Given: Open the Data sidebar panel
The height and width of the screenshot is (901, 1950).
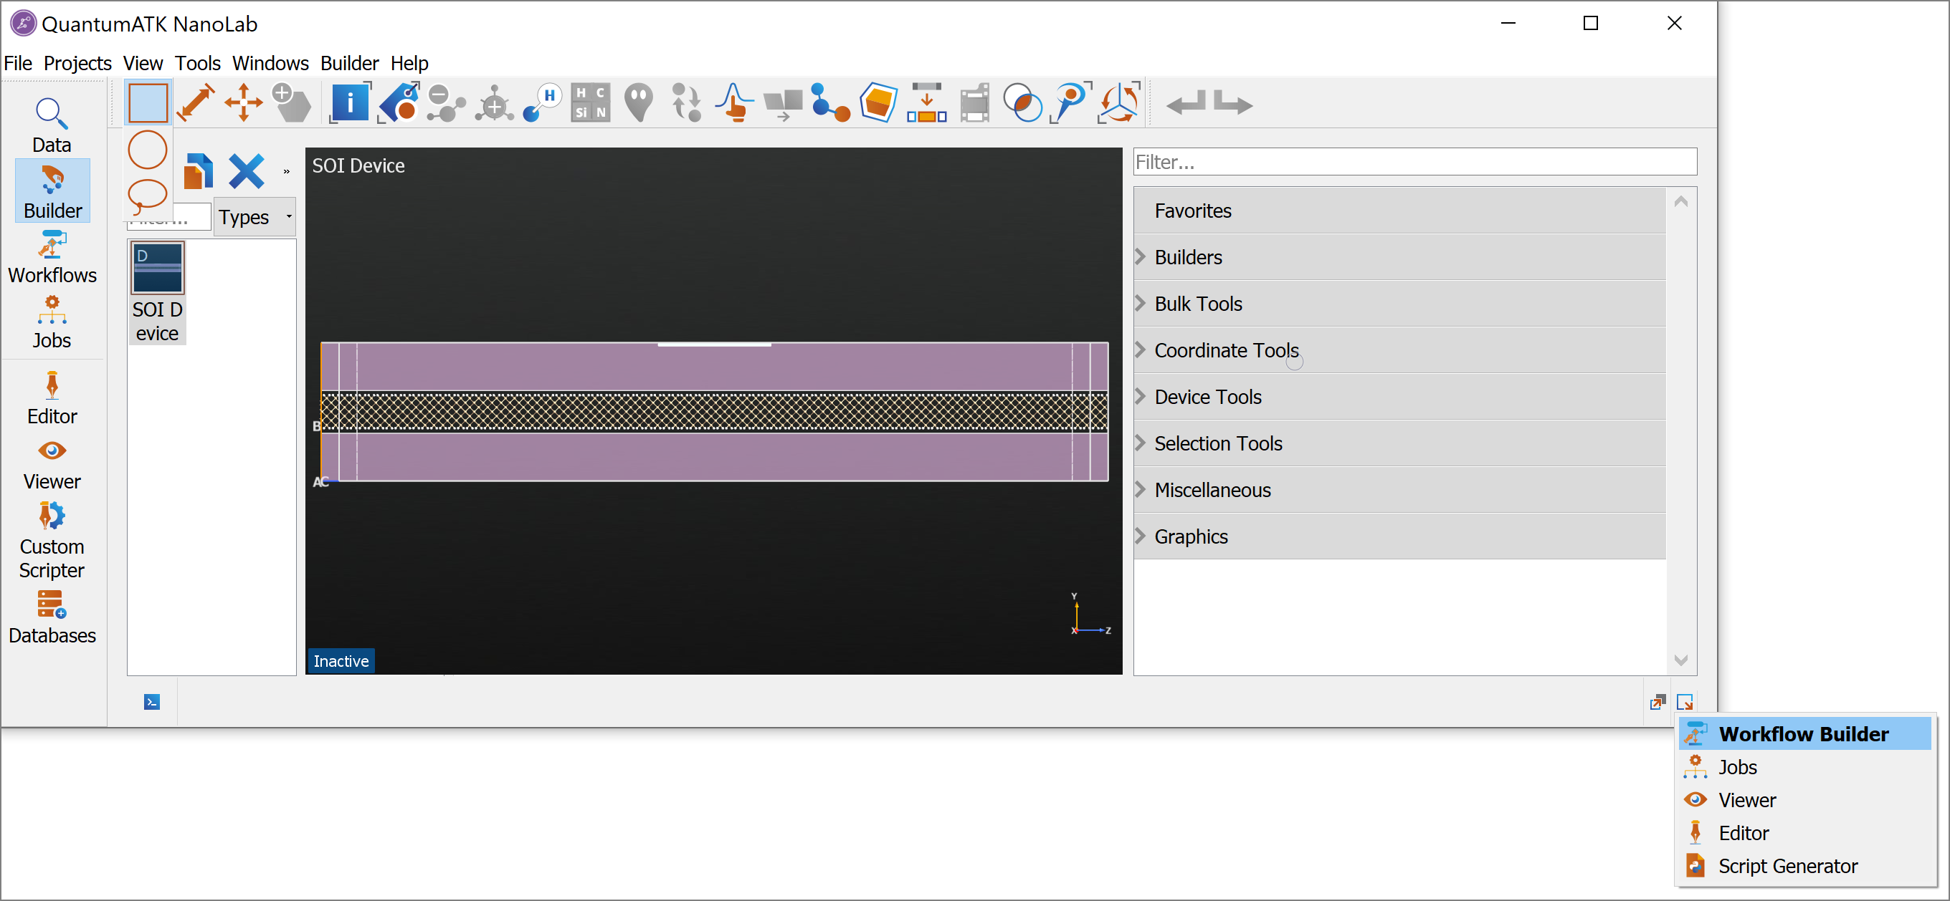Looking at the screenshot, I should 52,126.
